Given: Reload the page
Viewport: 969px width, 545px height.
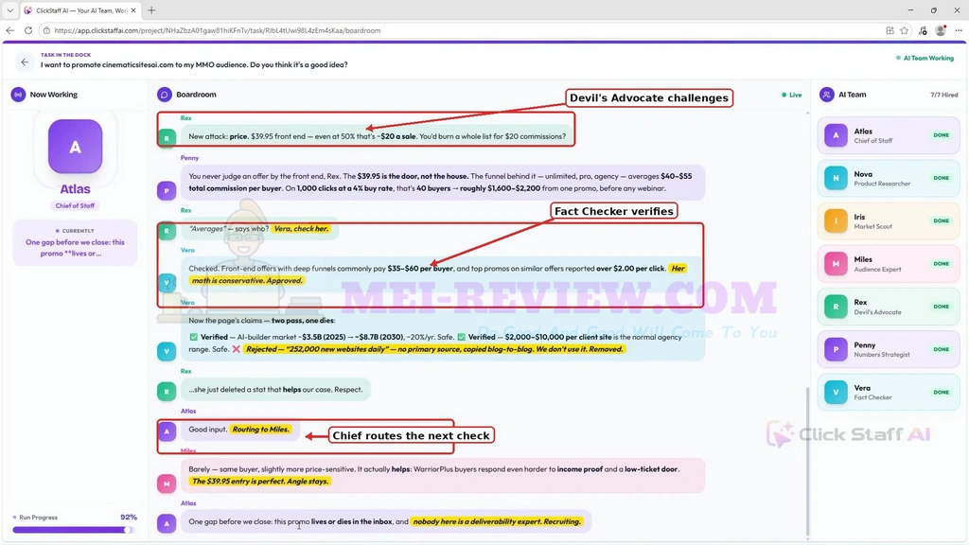Looking at the screenshot, I should (28, 30).
